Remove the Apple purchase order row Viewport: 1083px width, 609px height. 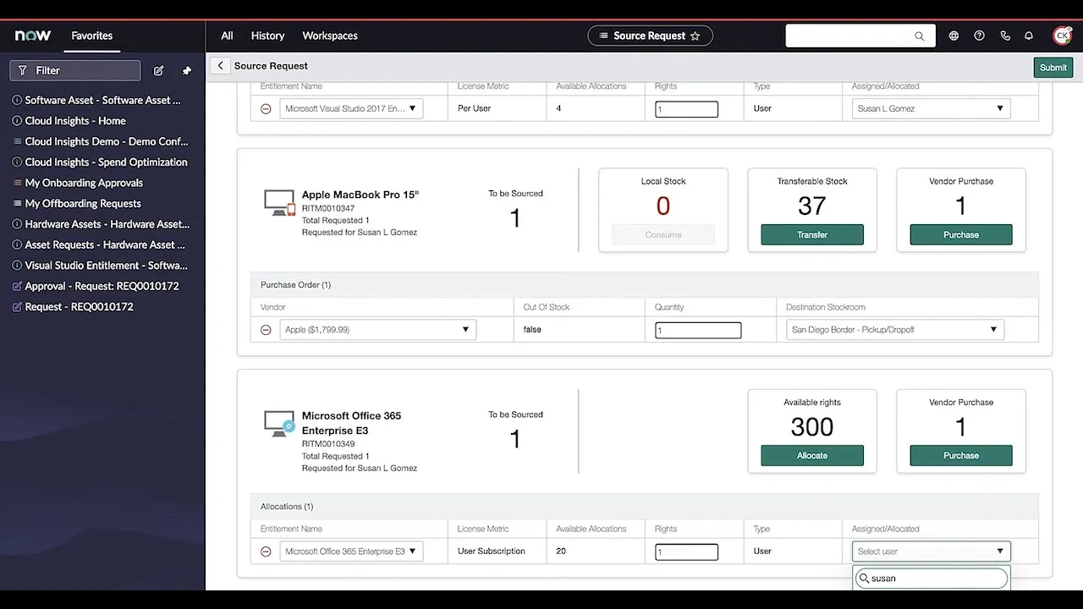tap(266, 330)
